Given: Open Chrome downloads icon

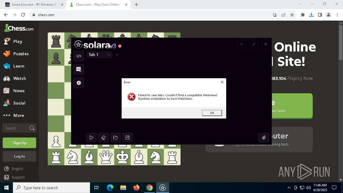Looking at the screenshot, I should tap(311, 15).
